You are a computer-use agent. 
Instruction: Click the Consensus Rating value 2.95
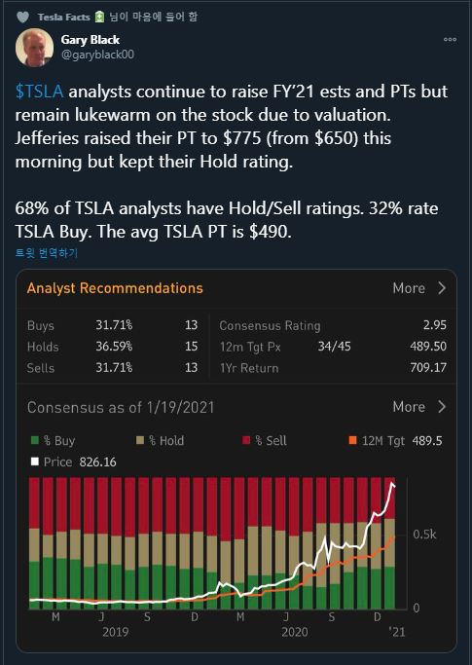tap(435, 325)
